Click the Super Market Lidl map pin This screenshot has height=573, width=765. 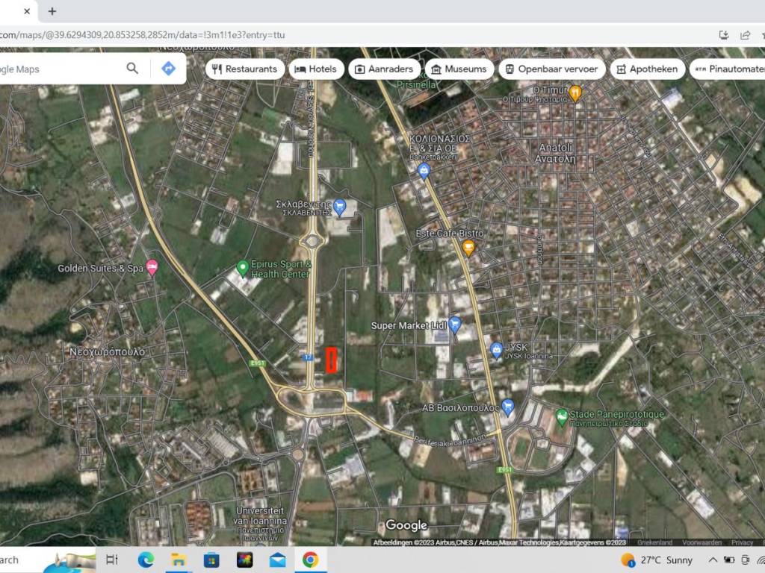tap(454, 325)
